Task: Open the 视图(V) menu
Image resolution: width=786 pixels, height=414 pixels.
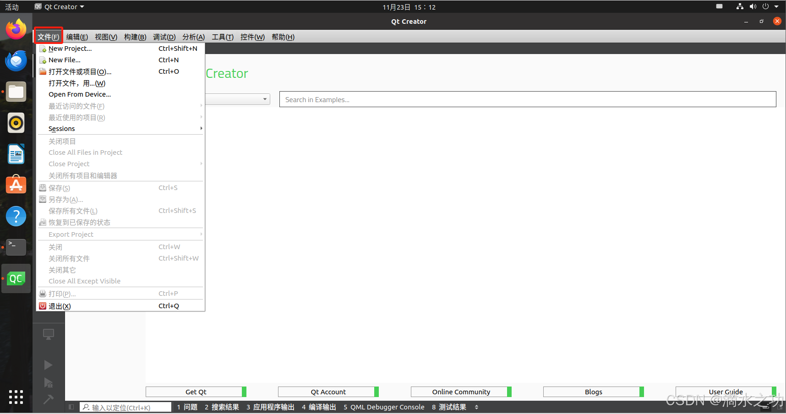Action: (106, 37)
